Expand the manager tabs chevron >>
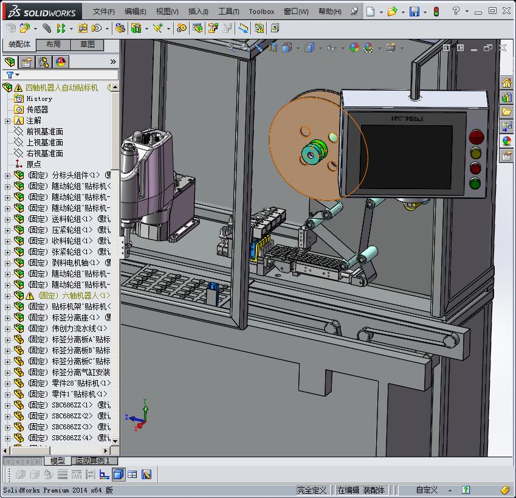516x498 pixels. pos(113,62)
